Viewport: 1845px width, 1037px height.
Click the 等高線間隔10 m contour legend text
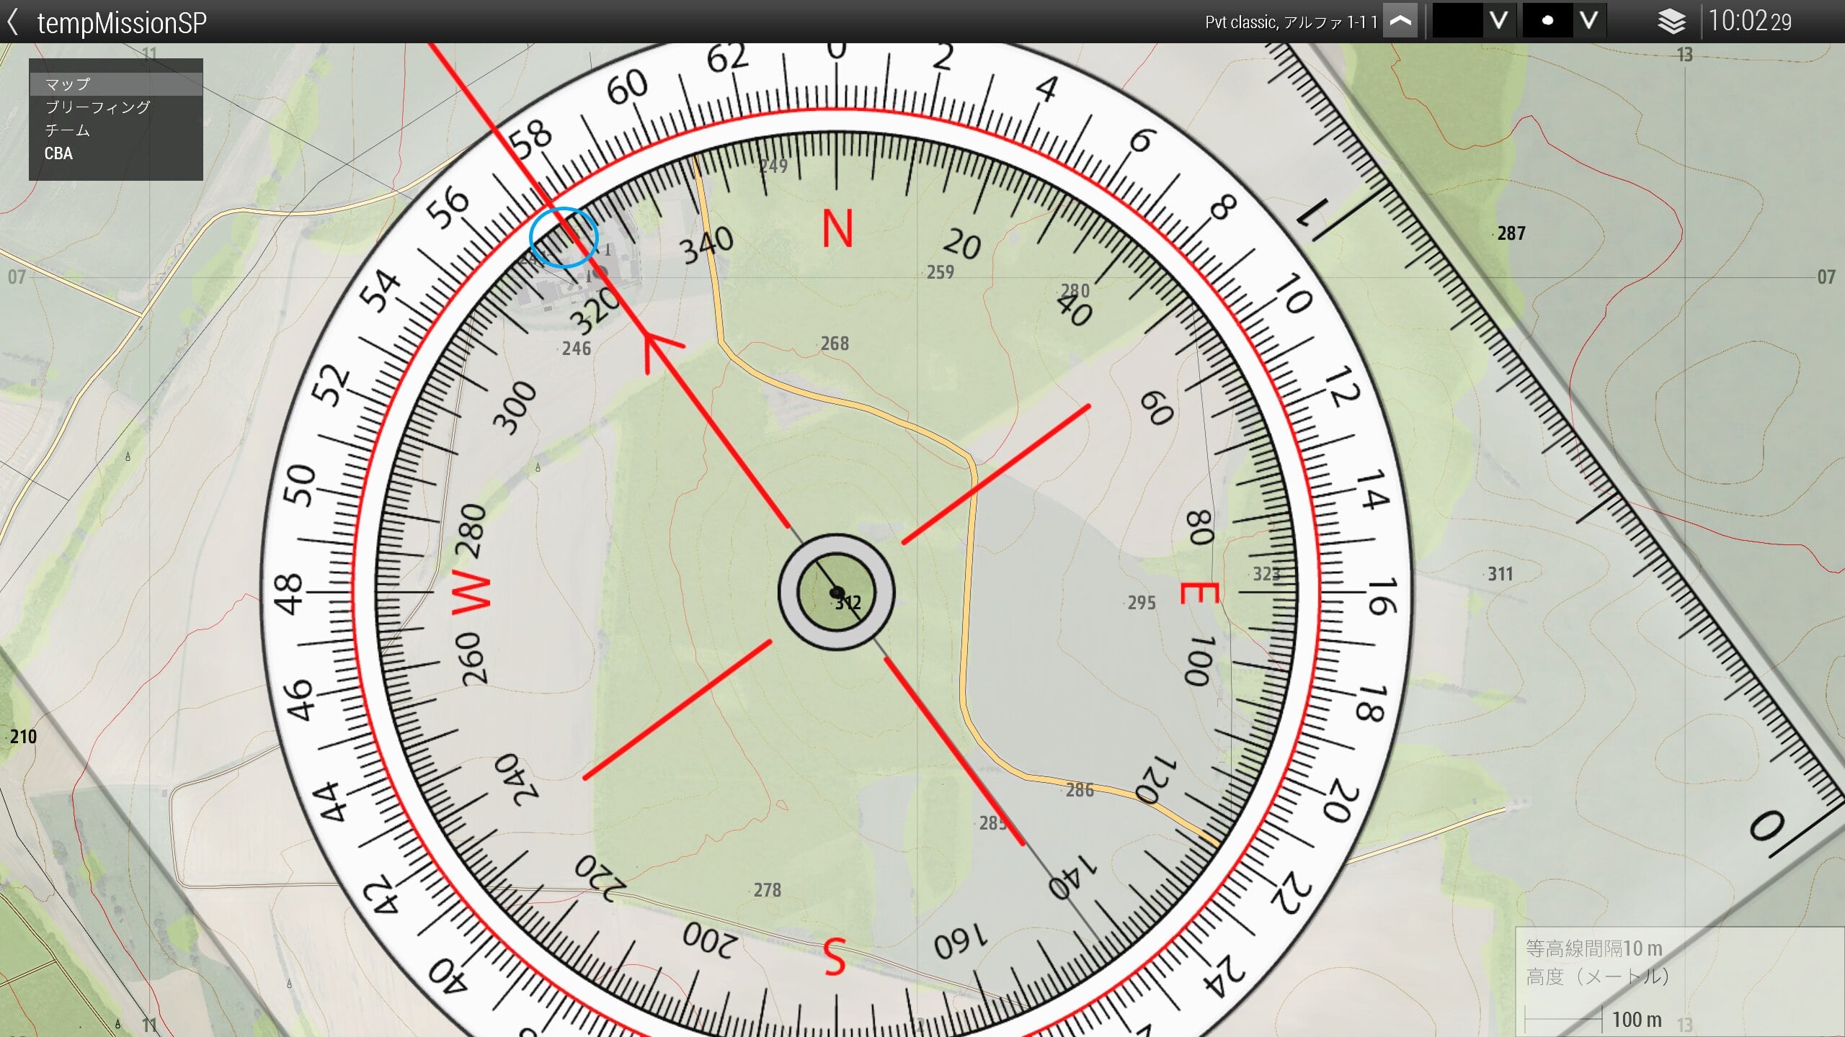1593,948
